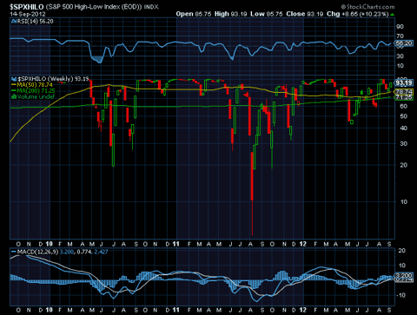Click the candlestick icon beside the $SPXHILO (Weekly) legend

[x=14, y=79]
